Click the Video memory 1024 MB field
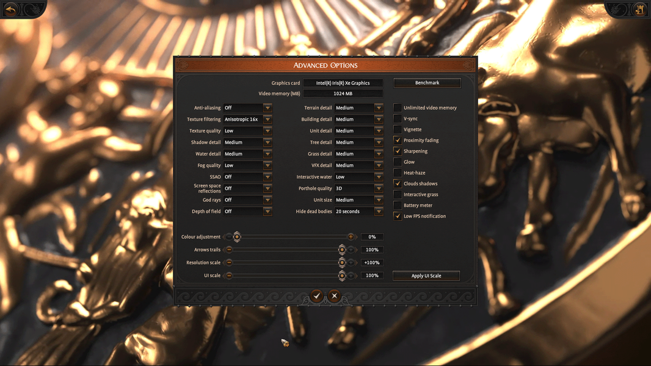651x366 pixels. 343,94
